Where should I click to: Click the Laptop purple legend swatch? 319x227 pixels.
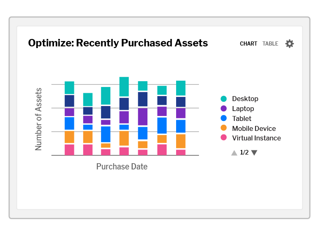click(223, 109)
